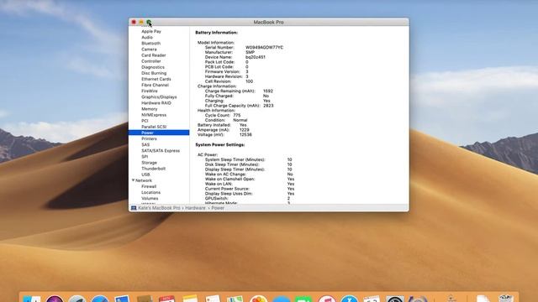Open the Printers section
Viewport: 538px width, 302px height.
149,138
